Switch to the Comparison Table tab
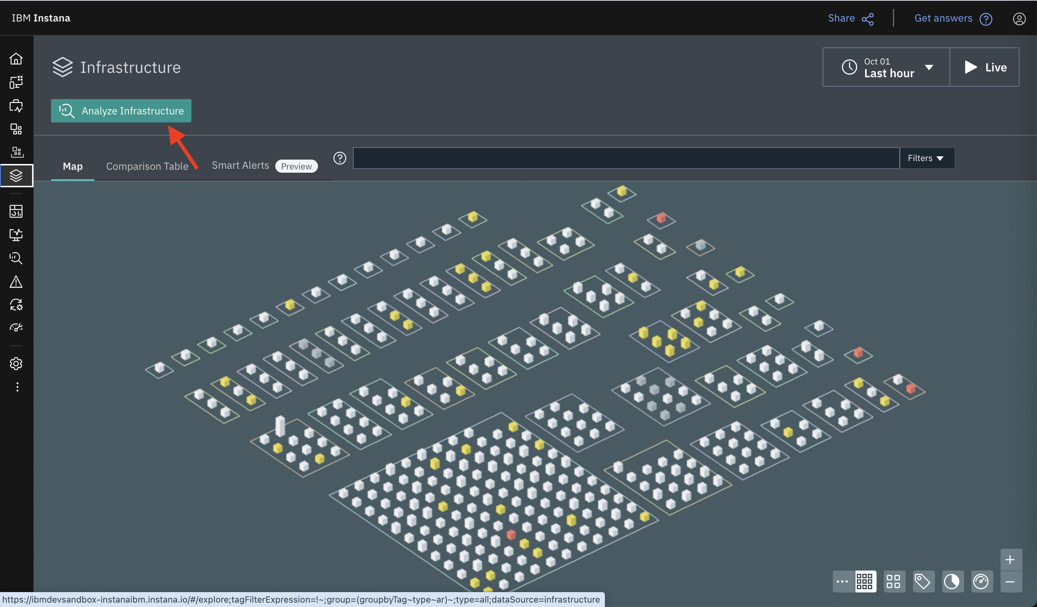This screenshot has height=607, width=1037. (x=147, y=166)
